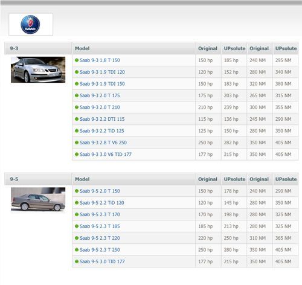This screenshot has width=302, height=285.
Task: Select the 355 NM torque value
Action: [283, 107]
